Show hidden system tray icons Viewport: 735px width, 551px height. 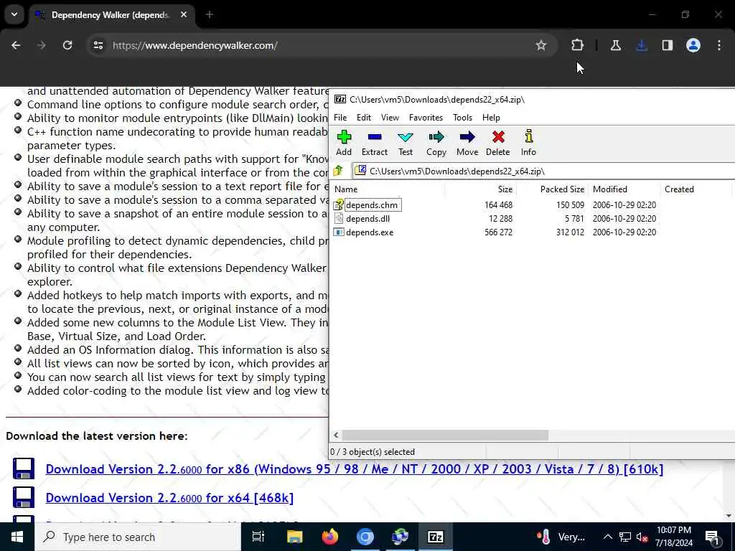click(x=607, y=537)
